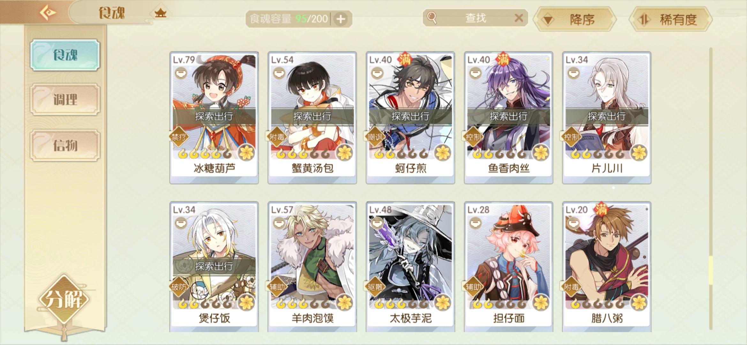Viewport: 747px width, 345px height.
Task: Open the 担仔面 character card
Action: (x=509, y=267)
